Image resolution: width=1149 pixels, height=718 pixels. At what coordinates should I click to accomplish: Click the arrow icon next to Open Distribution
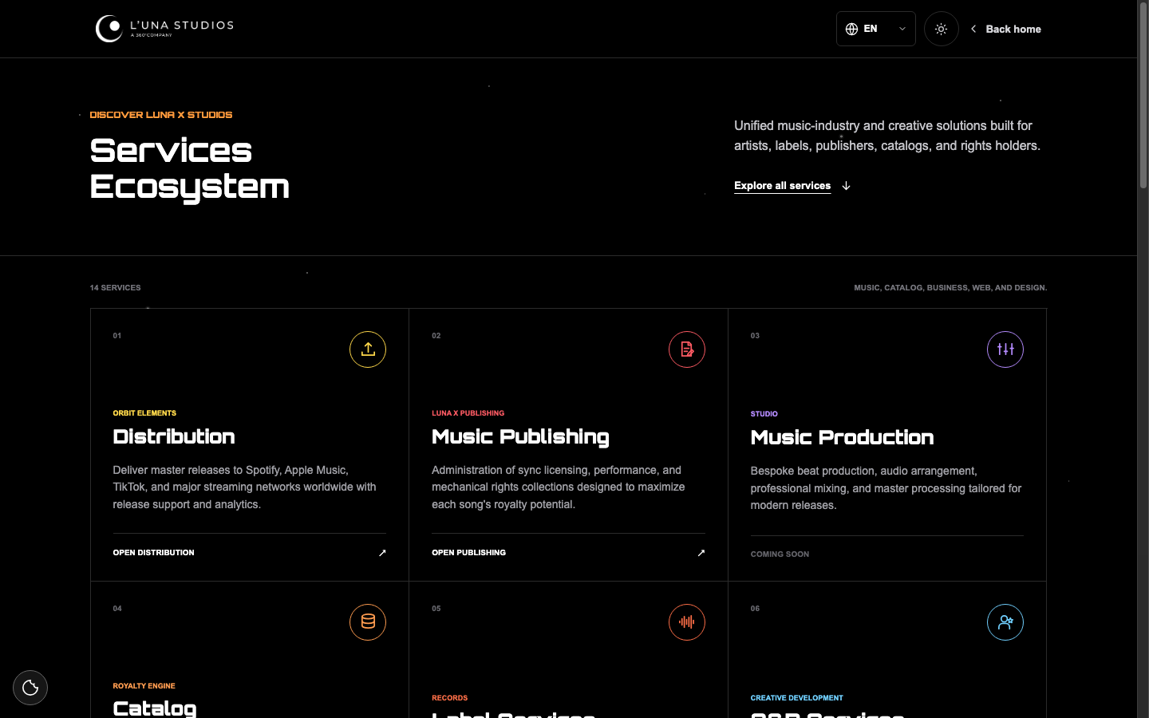(382, 553)
